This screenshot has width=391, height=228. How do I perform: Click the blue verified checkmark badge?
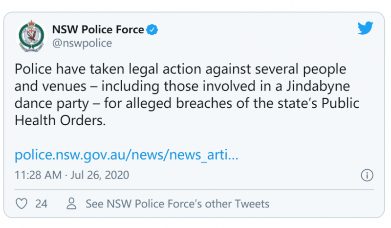[152, 30]
